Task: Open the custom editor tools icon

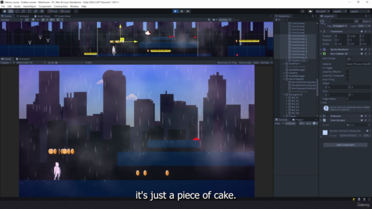Action: [x=42, y=11]
